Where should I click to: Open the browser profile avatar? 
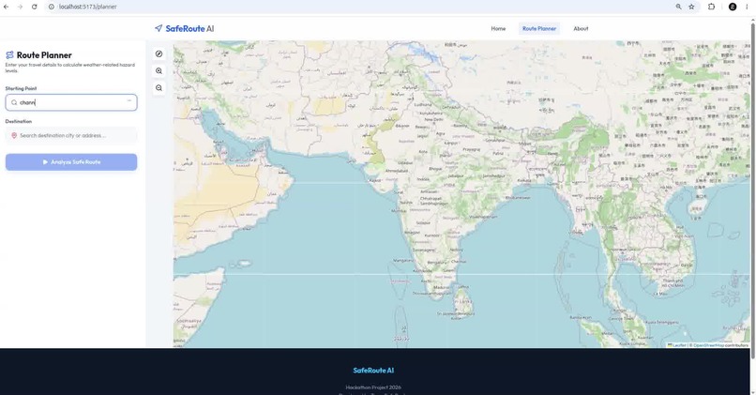coord(733,7)
